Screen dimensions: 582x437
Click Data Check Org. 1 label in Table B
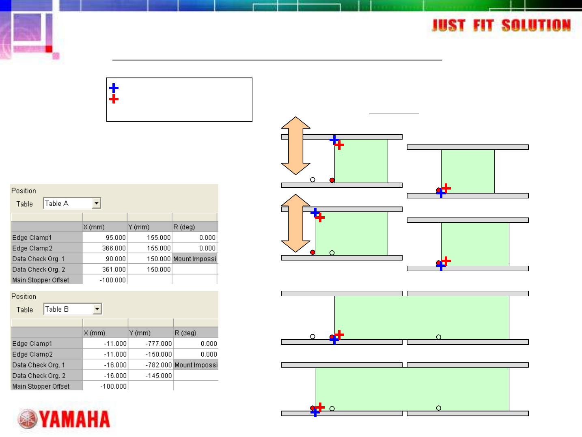coord(47,365)
